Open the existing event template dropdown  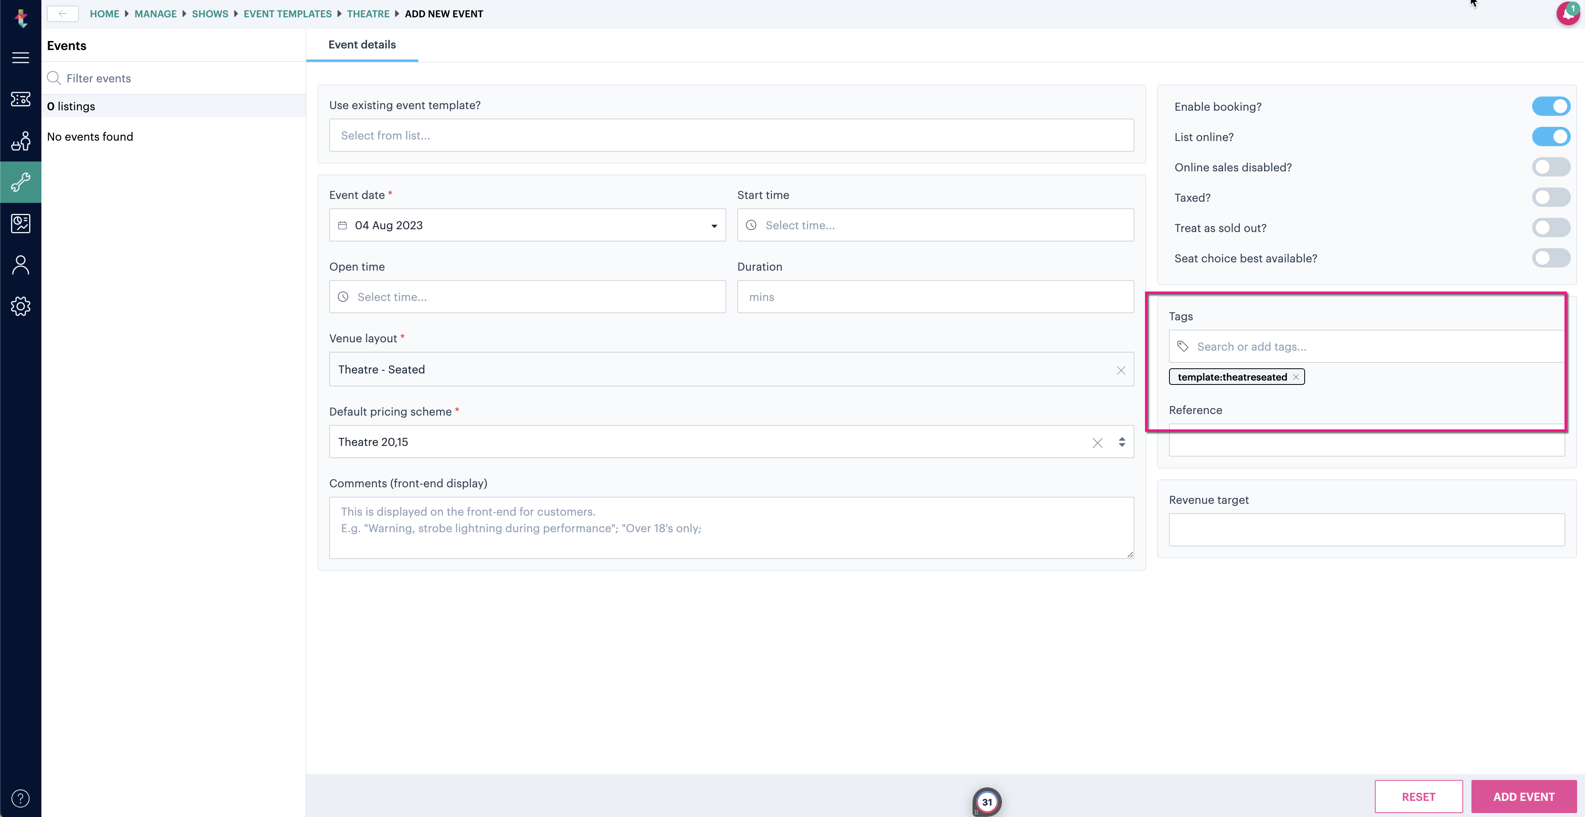point(731,135)
